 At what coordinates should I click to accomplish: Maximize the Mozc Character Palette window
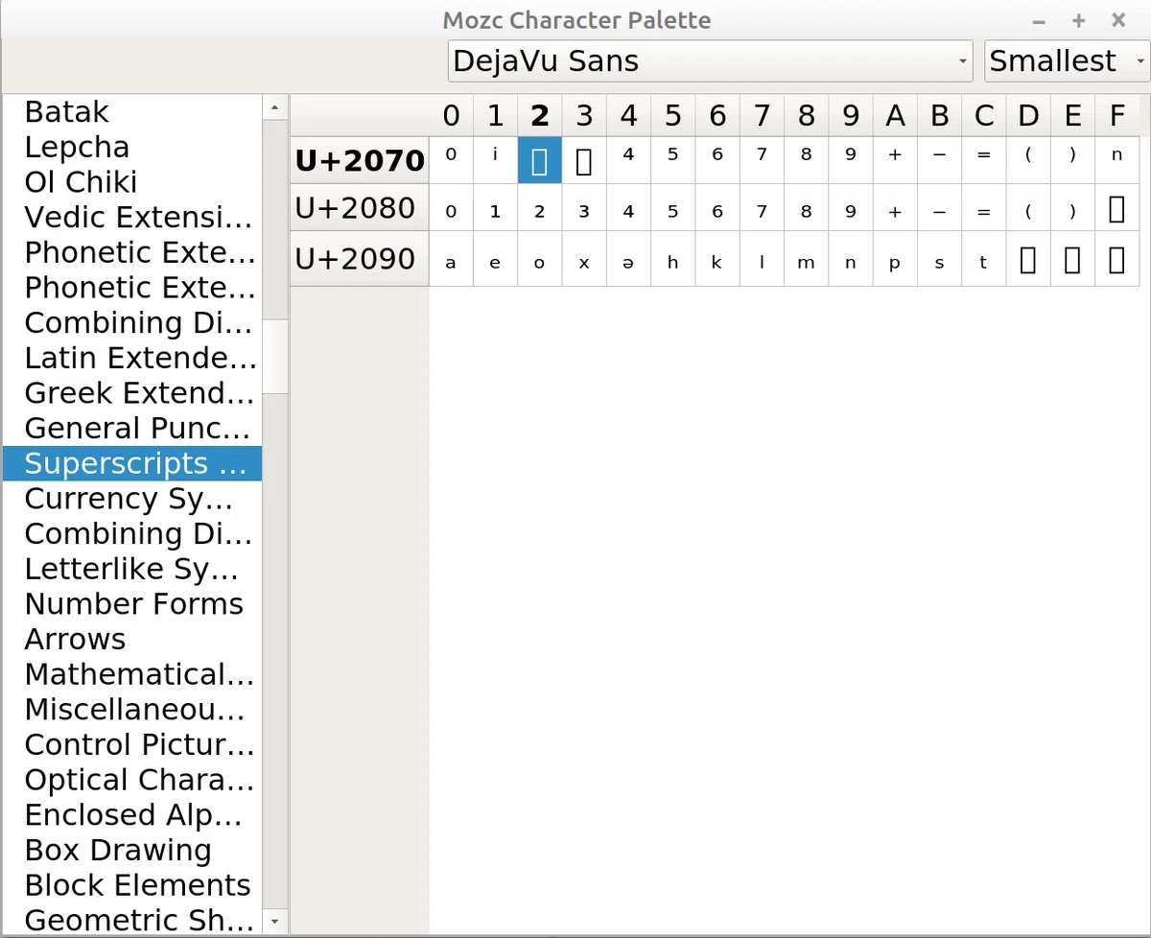1078,20
